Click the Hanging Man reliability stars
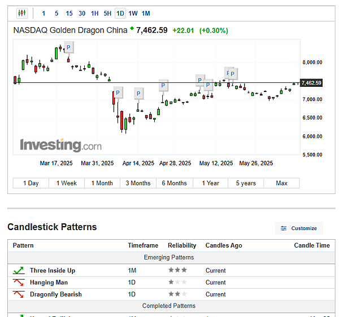The height and width of the screenshot is (317, 339). coord(177,283)
